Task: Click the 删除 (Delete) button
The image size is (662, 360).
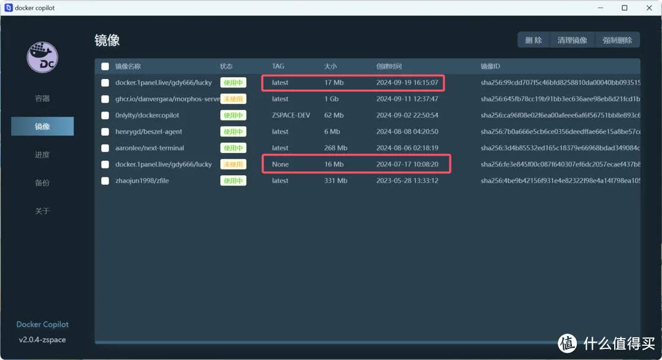Action: (x=533, y=39)
